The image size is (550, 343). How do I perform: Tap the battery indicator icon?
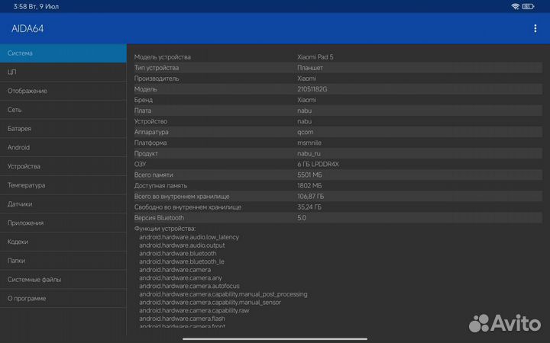coord(532,6)
